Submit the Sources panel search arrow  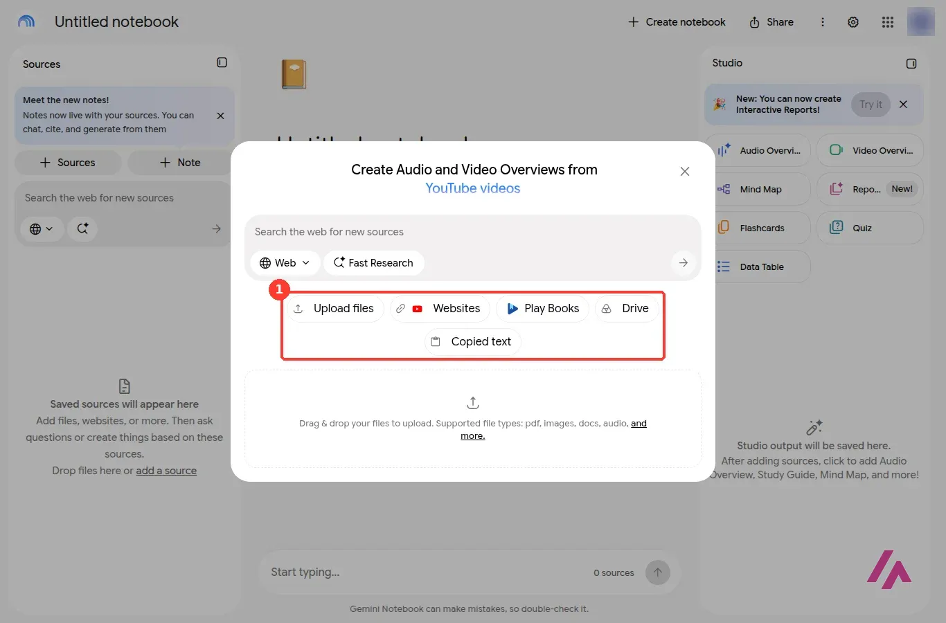[217, 228]
